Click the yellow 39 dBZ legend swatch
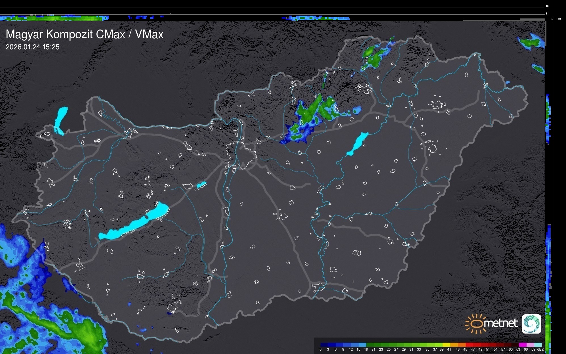 tap(446, 345)
